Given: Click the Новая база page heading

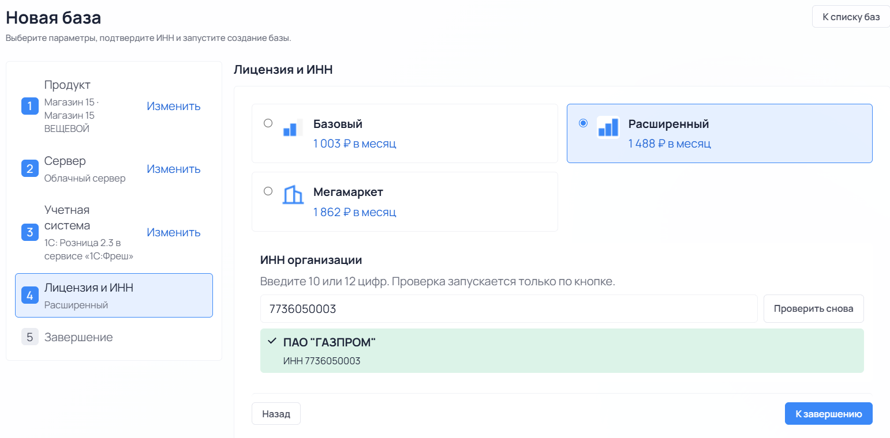Looking at the screenshot, I should [54, 17].
